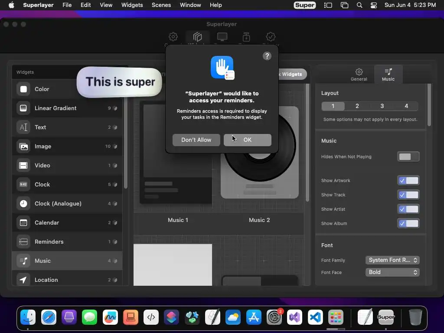Click the partially hidden Widgets pill button

click(292, 74)
